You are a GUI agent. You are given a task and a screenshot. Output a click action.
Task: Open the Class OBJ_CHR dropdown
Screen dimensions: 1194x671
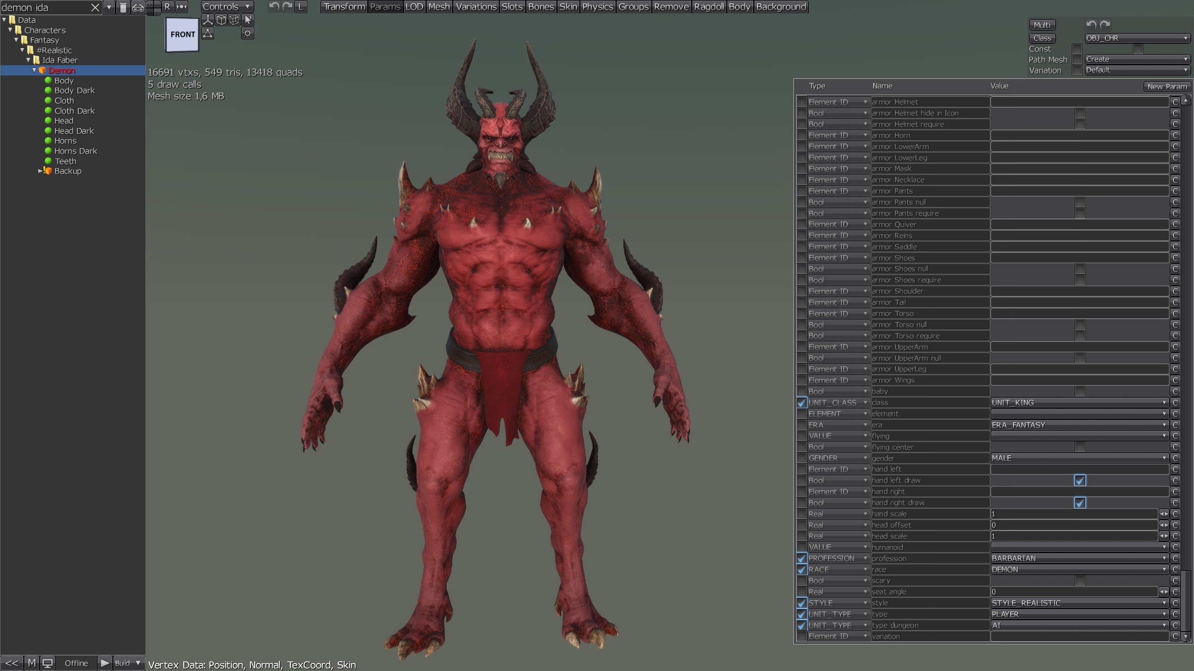1137,38
